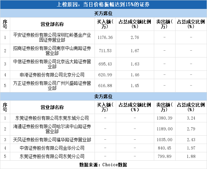
Task: Select buy amount 1176.36
Action: [105, 37]
